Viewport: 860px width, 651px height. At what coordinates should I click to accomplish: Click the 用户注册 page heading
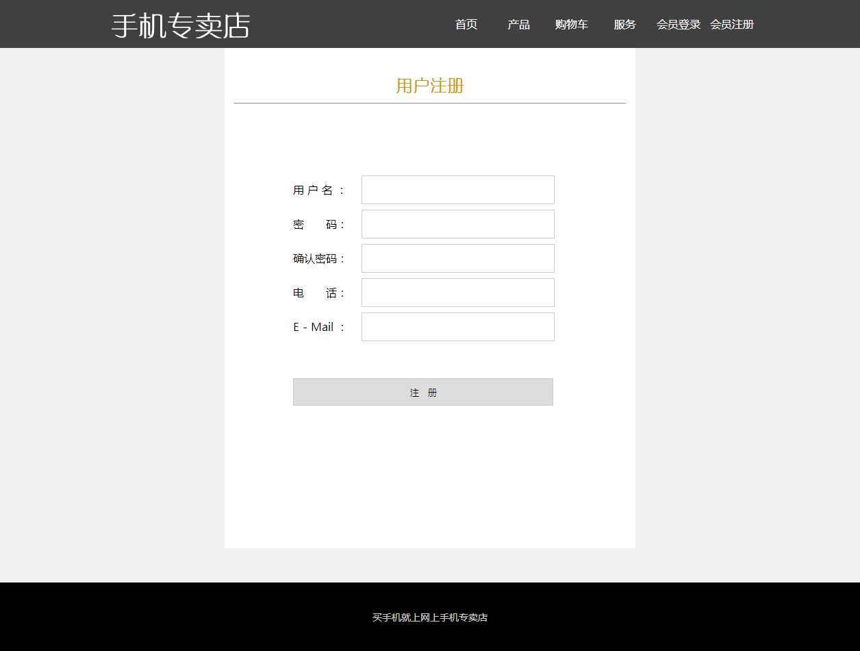pos(430,86)
